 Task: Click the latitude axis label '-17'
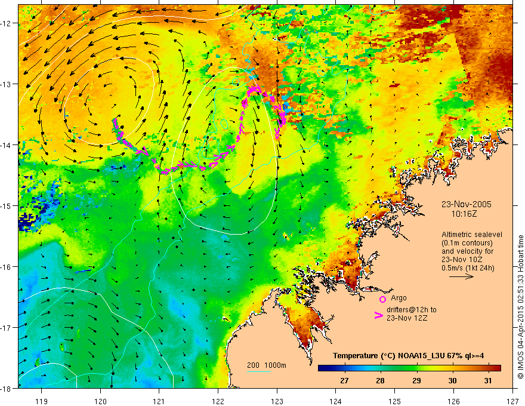[x=6, y=327]
